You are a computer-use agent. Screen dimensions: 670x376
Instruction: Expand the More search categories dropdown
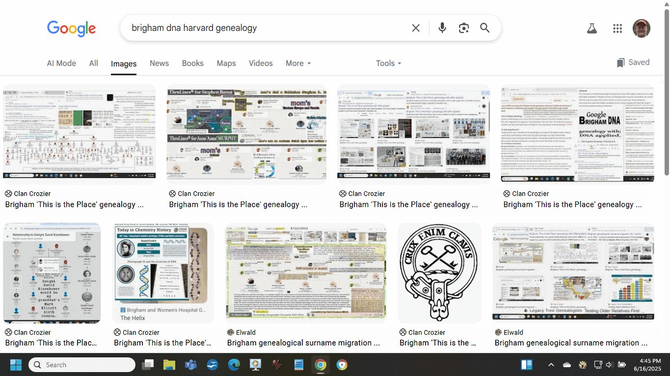pos(298,63)
